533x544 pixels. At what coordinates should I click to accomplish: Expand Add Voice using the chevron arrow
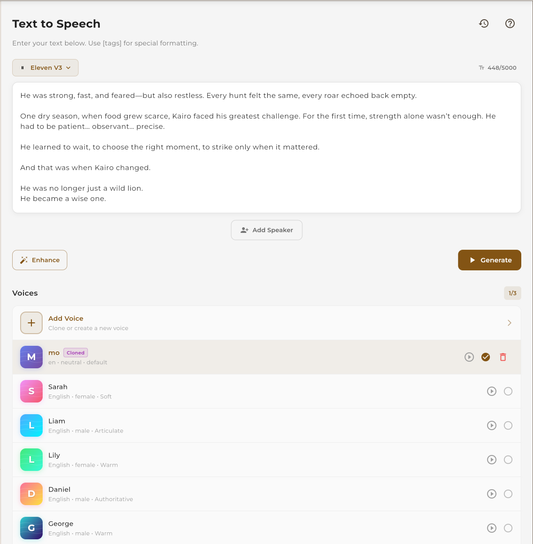pyautogui.click(x=509, y=323)
